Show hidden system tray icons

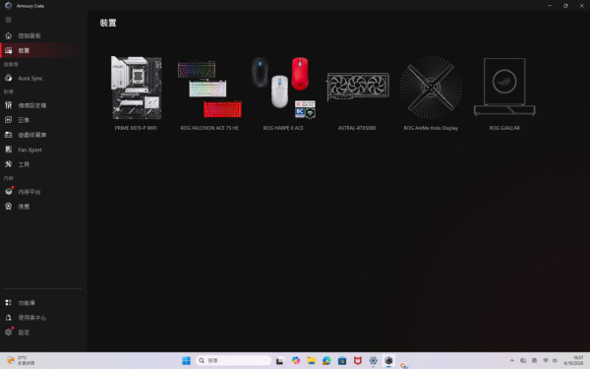[x=511, y=361]
